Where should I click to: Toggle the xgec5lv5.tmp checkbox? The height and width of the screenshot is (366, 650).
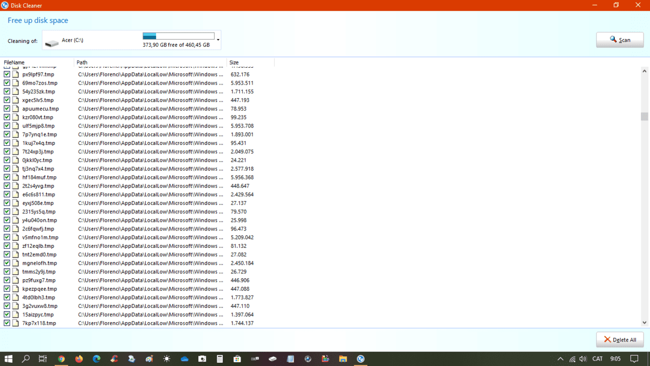[x=7, y=100]
